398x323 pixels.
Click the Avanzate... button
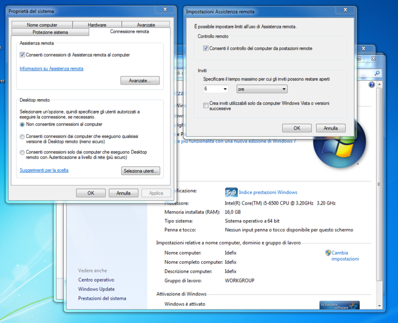[140, 81]
